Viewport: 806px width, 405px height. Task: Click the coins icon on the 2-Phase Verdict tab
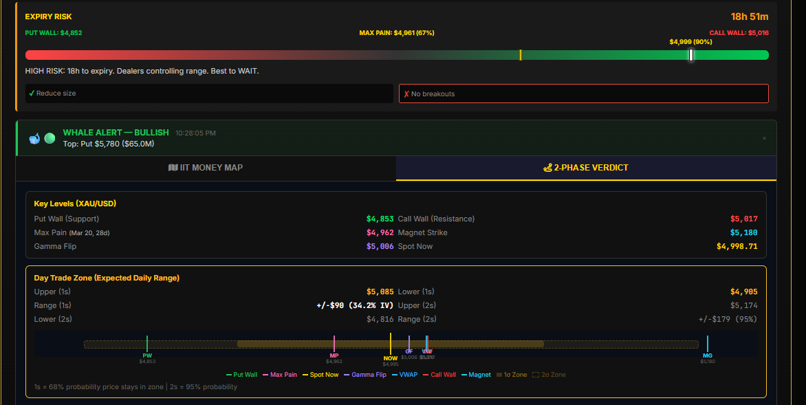[548, 168]
